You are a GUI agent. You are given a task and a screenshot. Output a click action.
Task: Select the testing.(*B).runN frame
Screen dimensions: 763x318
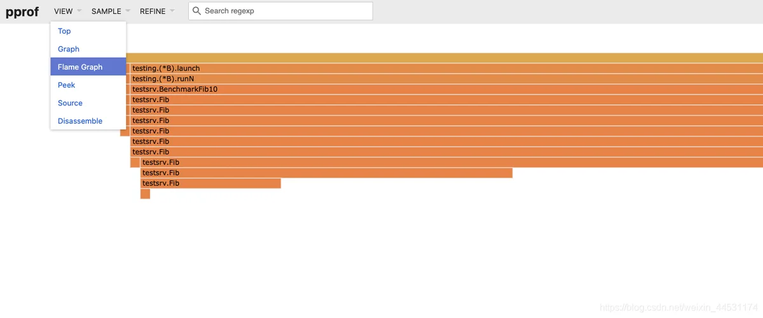pos(445,79)
